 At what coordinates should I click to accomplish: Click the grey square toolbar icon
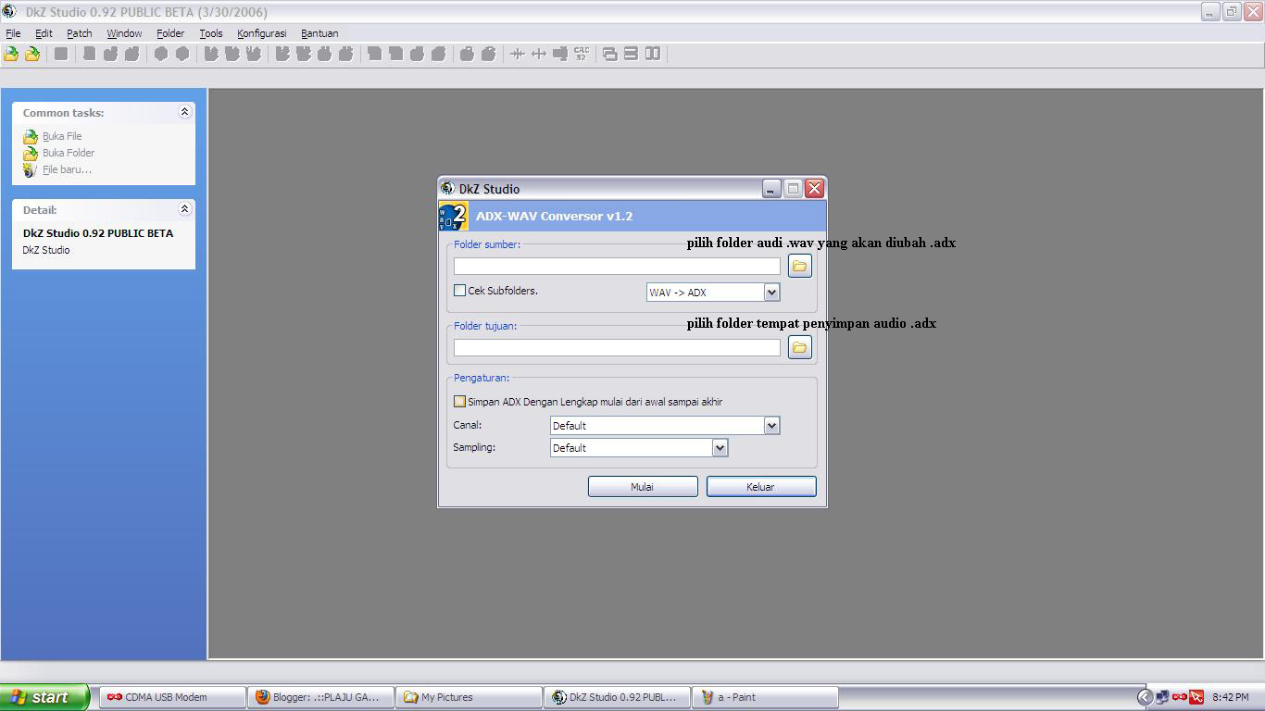(x=61, y=54)
